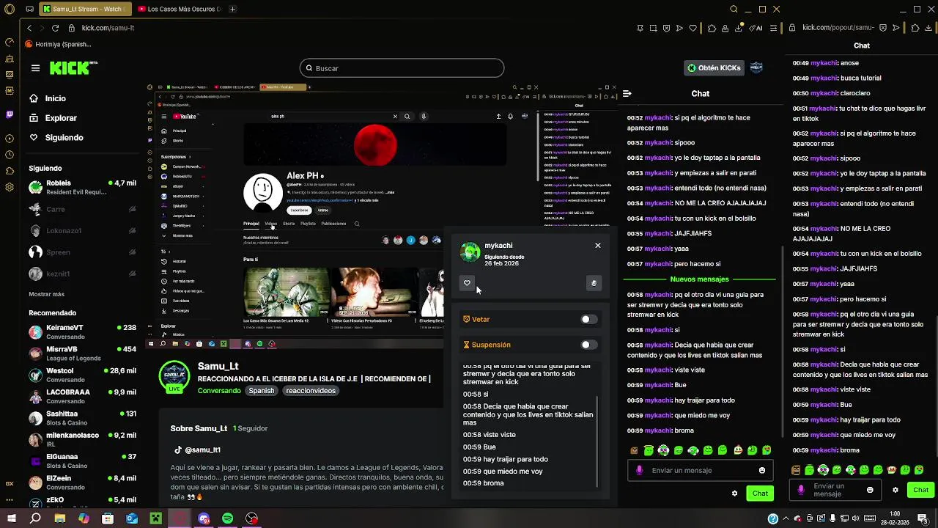The height and width of the screenshot is (528, 938).
Task: Click mykachi username at 00:58 viste viste
Action: click(x=658, y=370)
